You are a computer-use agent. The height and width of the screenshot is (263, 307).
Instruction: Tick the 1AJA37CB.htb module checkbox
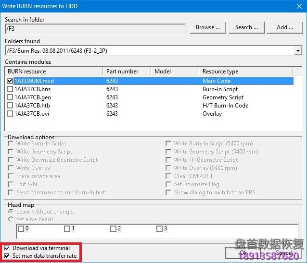click(x=10, y=106)
